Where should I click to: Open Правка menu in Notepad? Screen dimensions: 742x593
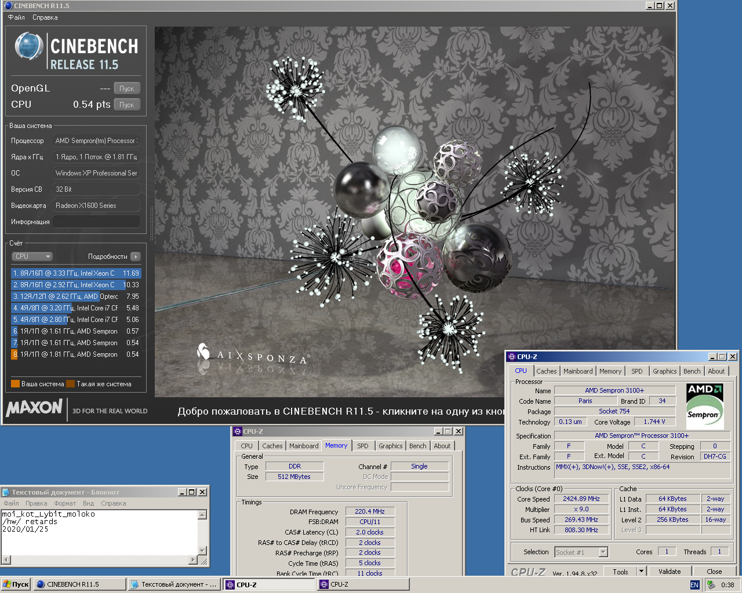37,503
